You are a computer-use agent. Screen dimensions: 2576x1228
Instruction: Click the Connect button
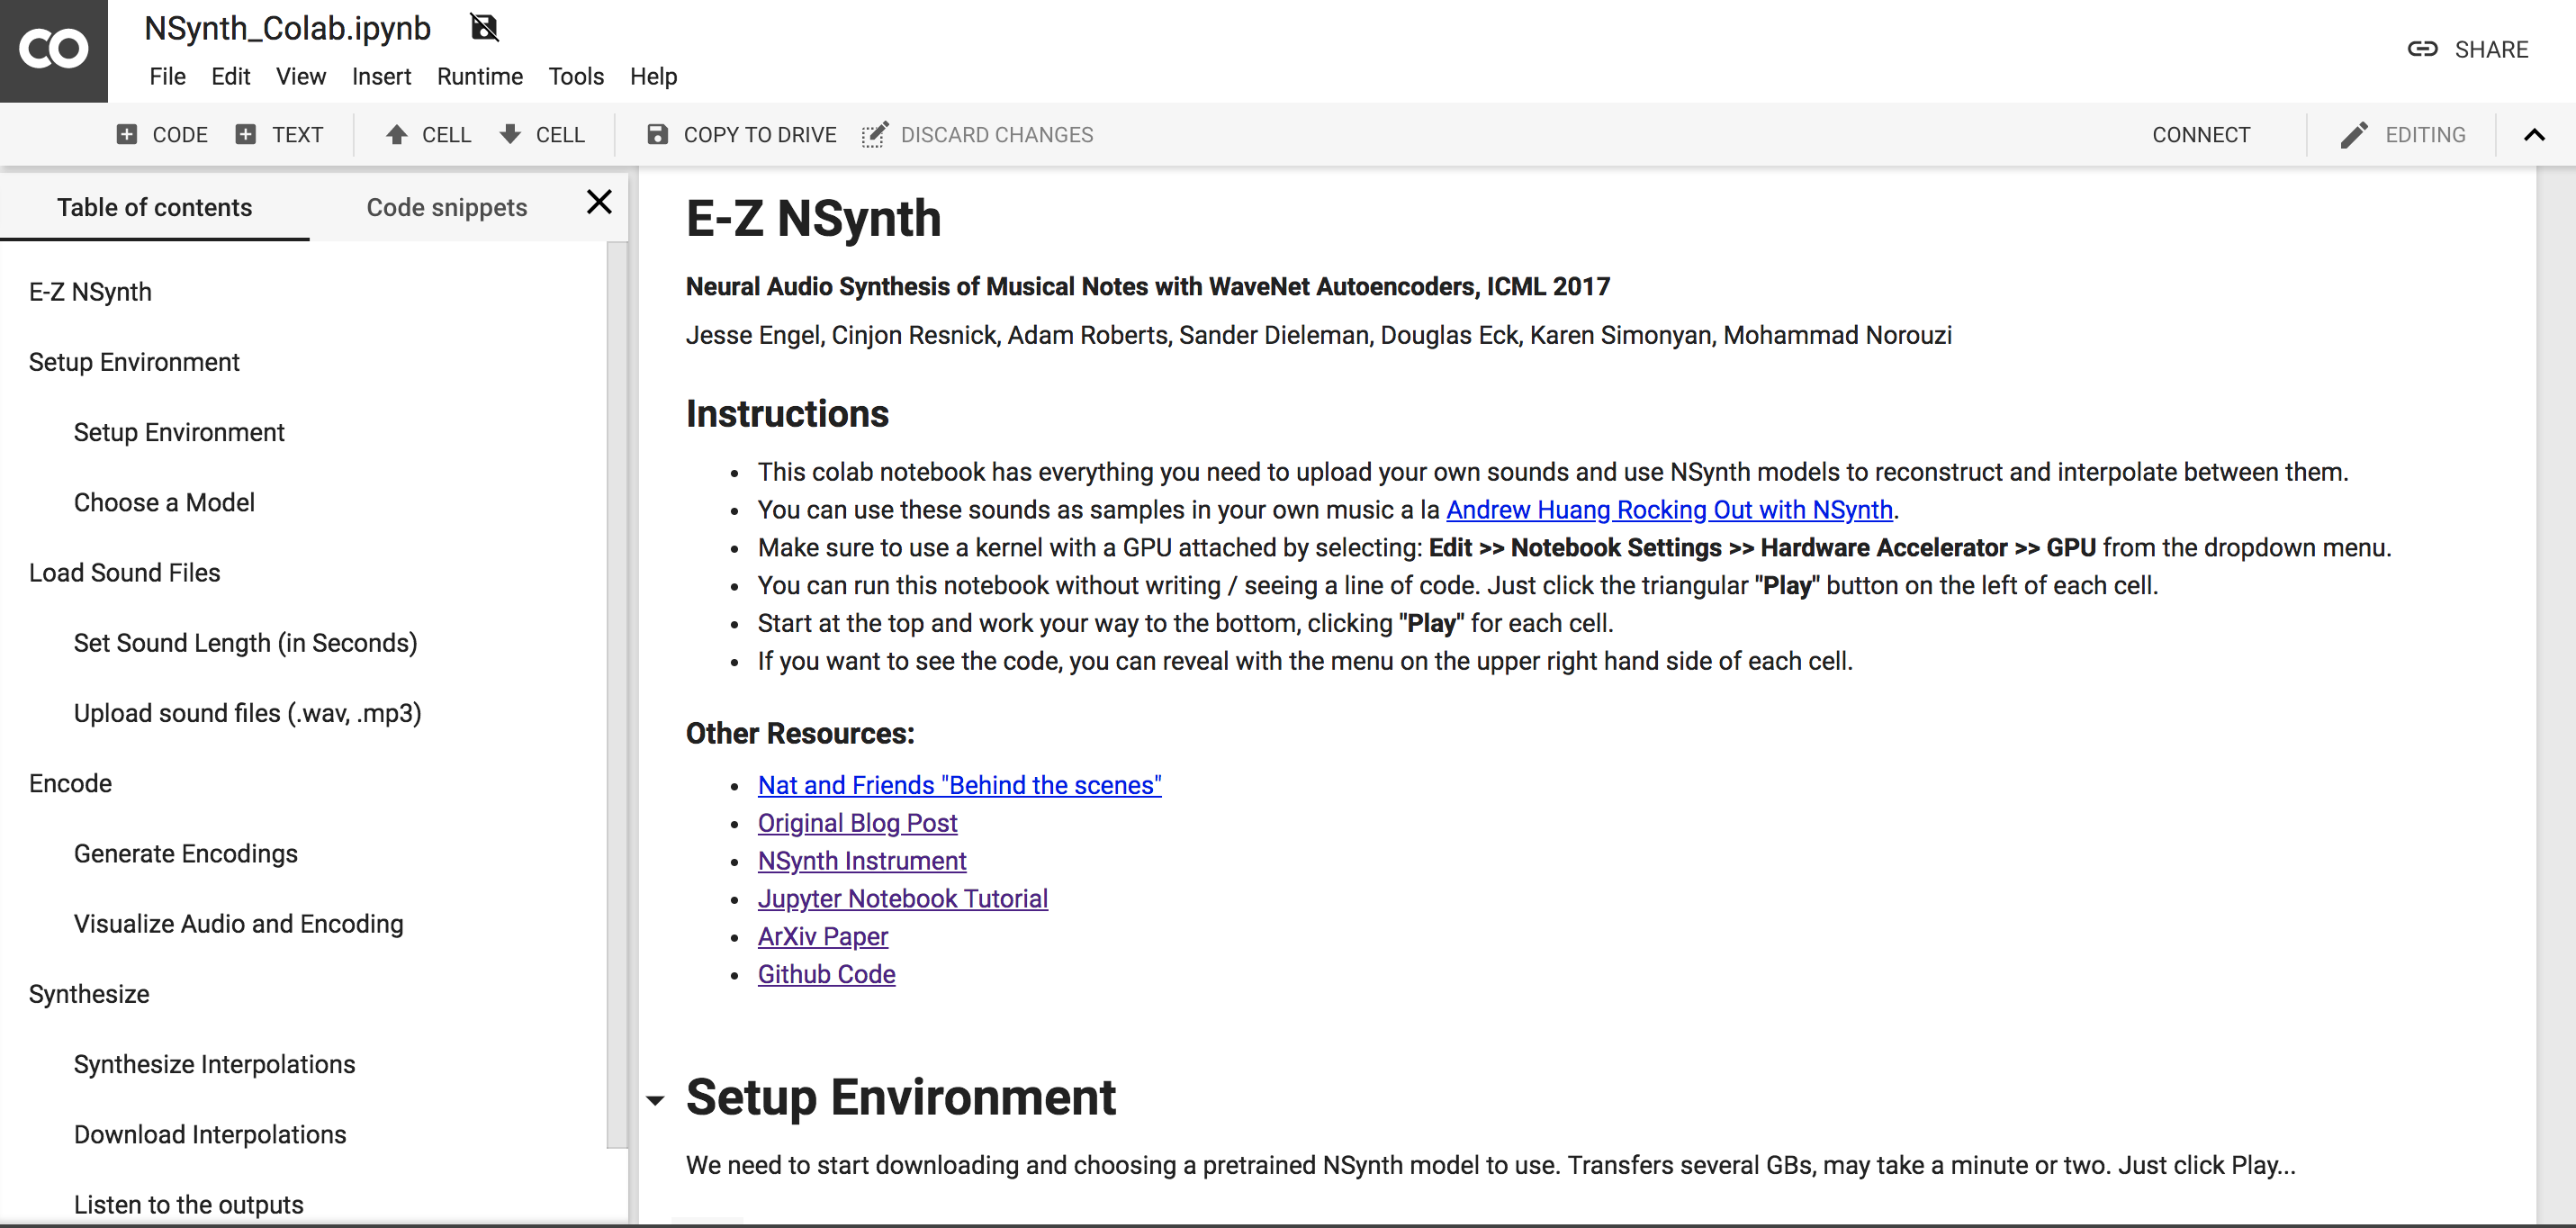click(x=2200, y=134)
